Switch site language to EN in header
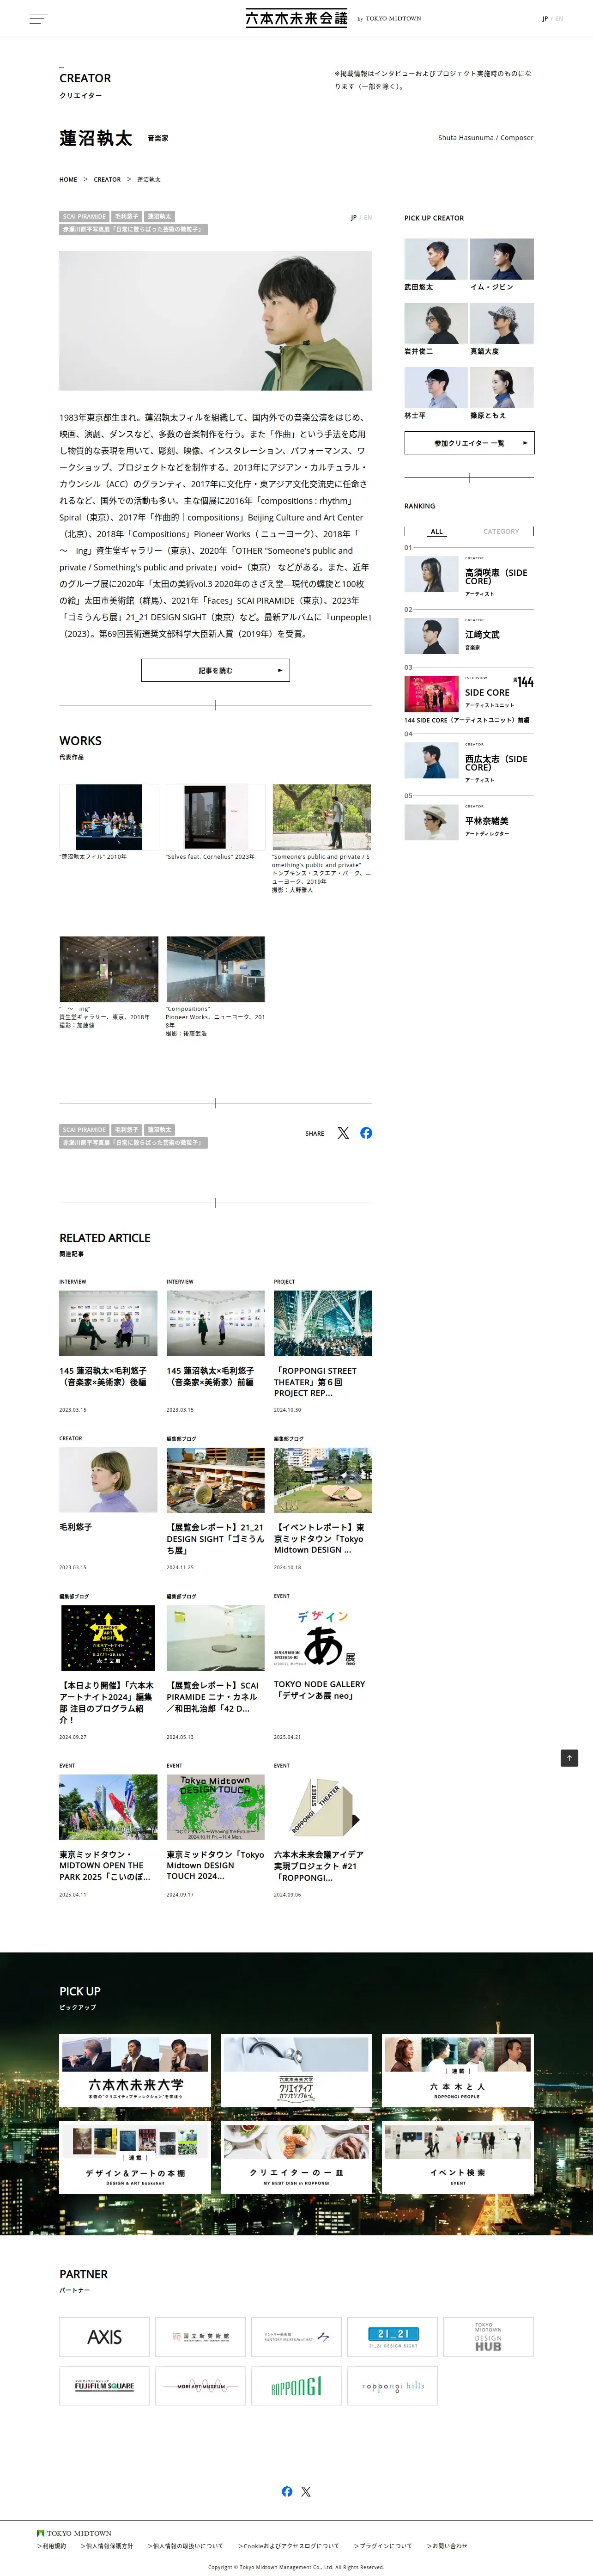 pyautogui.click(x=559, y=19)
